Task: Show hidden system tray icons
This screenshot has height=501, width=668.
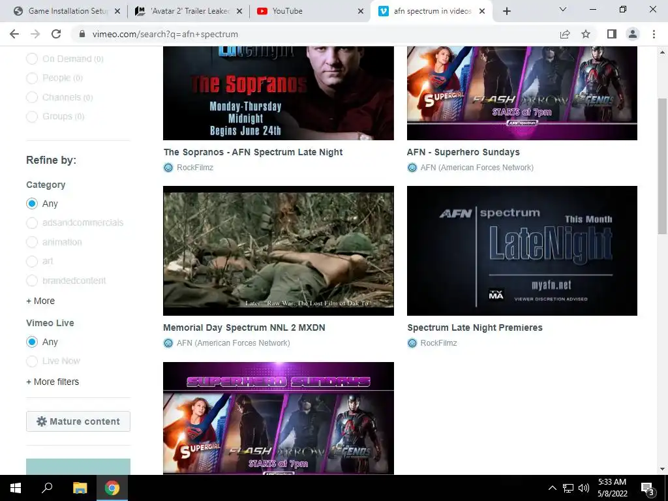Action: (552, 488)
